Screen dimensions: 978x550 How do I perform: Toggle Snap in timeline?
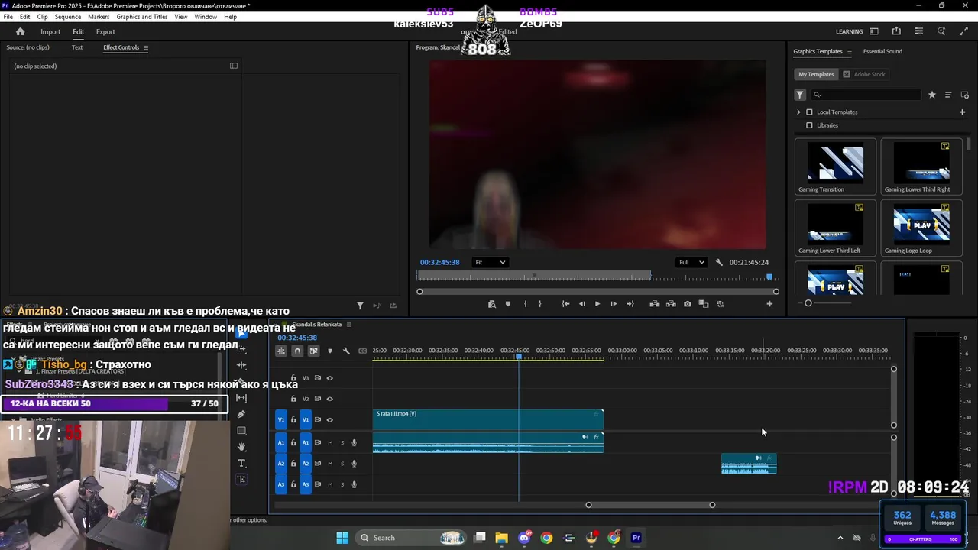tap(297, 351)
